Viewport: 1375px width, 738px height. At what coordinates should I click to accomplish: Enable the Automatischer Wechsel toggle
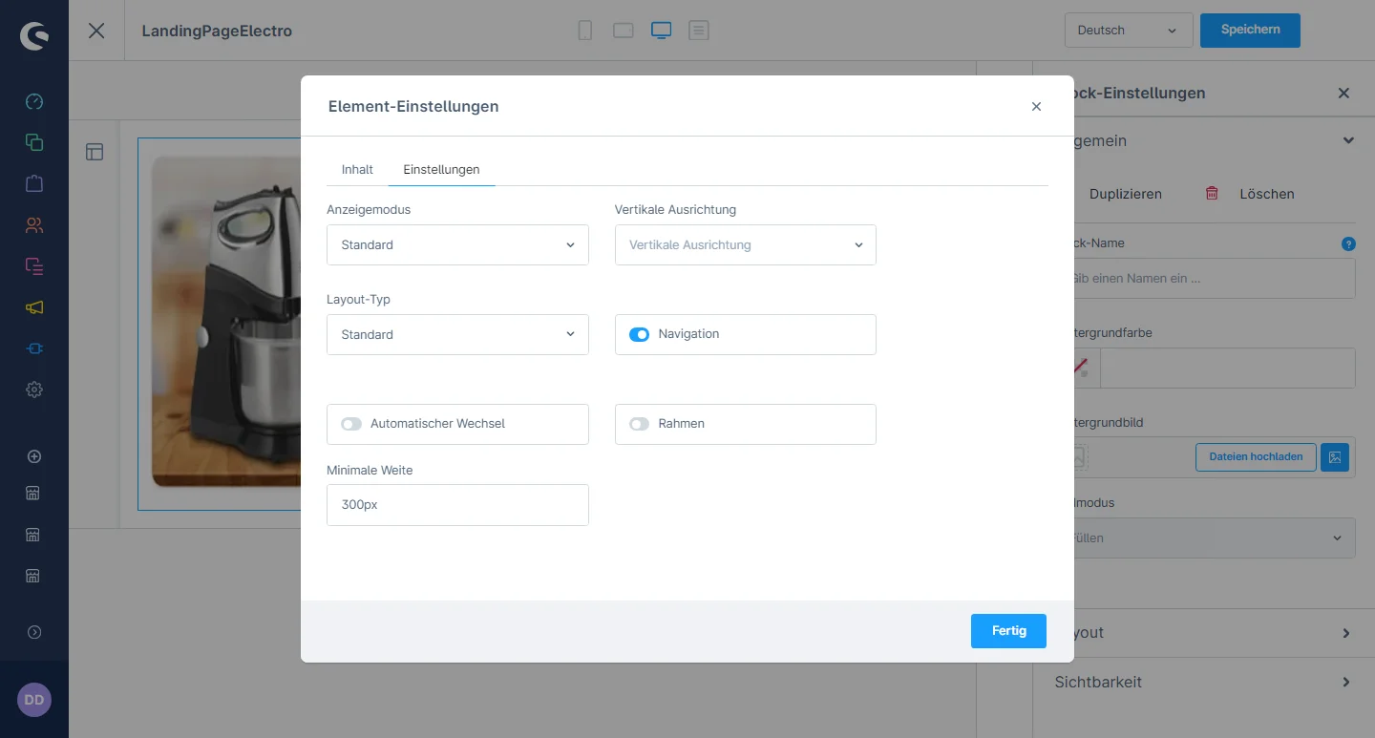351,424
